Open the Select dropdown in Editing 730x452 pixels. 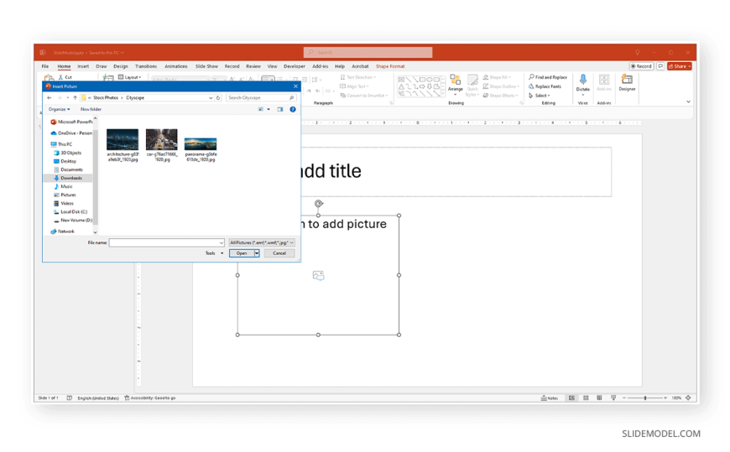(540, 96)
